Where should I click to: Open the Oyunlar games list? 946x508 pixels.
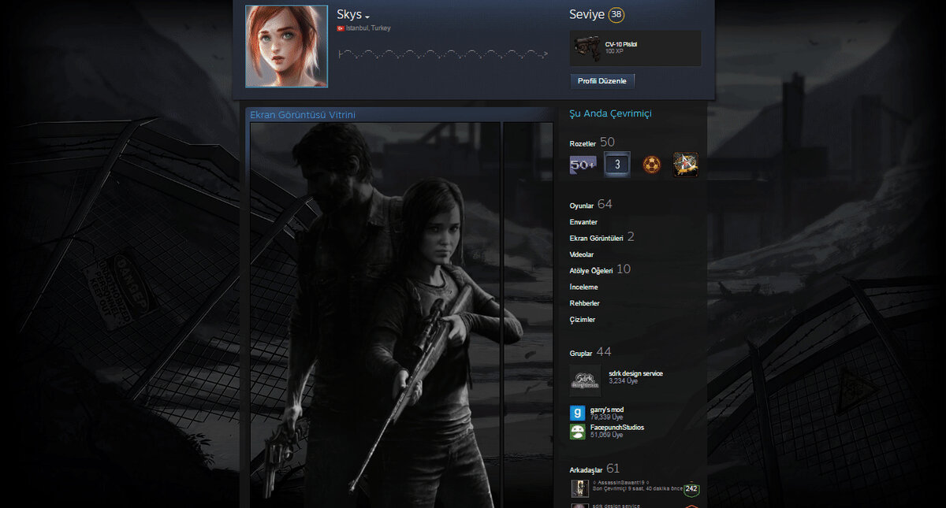pos(583,206)
